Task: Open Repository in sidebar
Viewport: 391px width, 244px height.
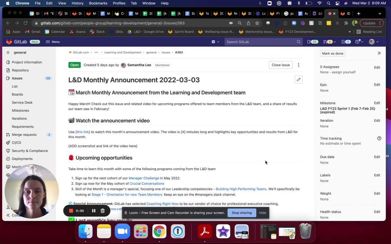Action: point(20,70)
